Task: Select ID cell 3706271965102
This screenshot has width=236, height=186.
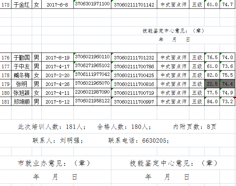Action: (92, 66)
